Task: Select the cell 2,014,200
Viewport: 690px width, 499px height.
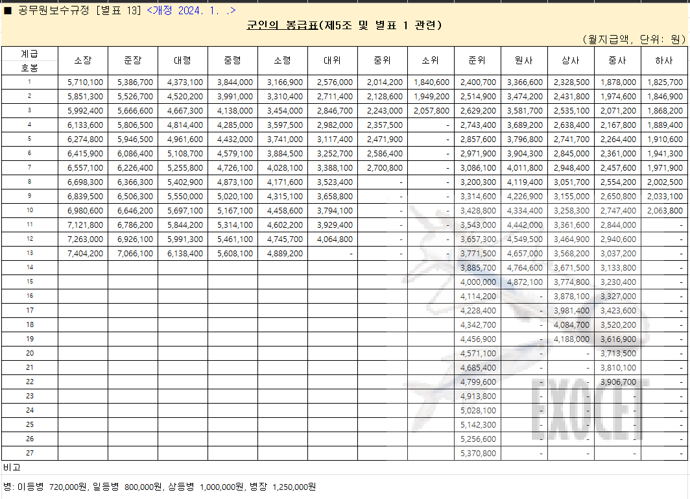Action: pos(383,82)
